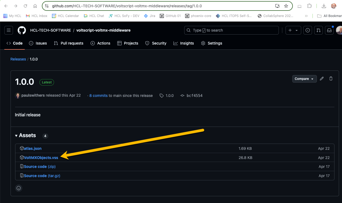Open the GitHub hamburger navigation menu
The image size is (342, 203).
point(9,30)
